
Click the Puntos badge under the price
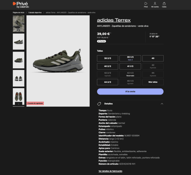tap(101, 41)
